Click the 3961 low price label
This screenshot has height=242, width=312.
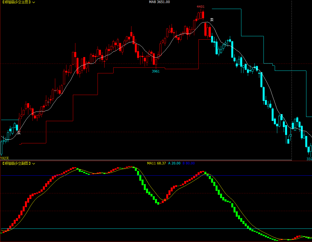tap(156, 71)
